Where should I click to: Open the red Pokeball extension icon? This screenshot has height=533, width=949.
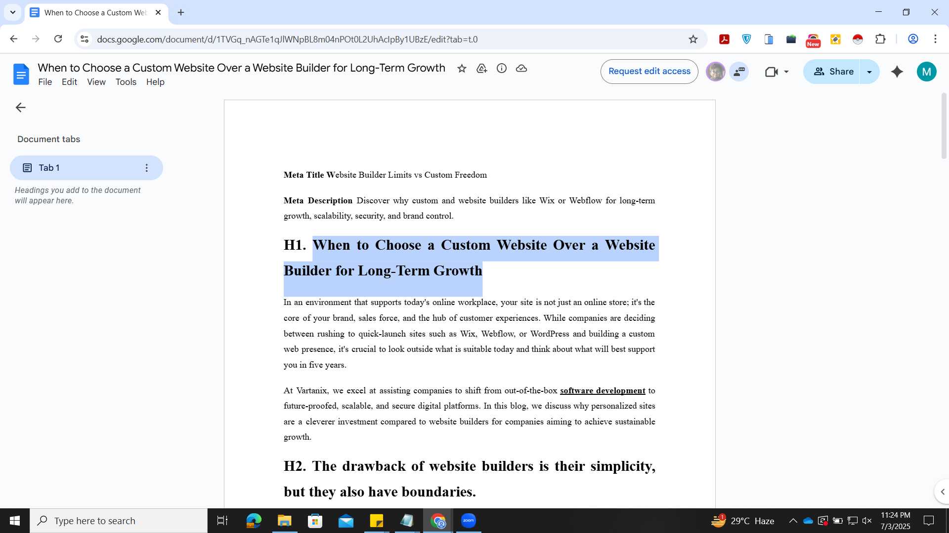coord(858,39)
